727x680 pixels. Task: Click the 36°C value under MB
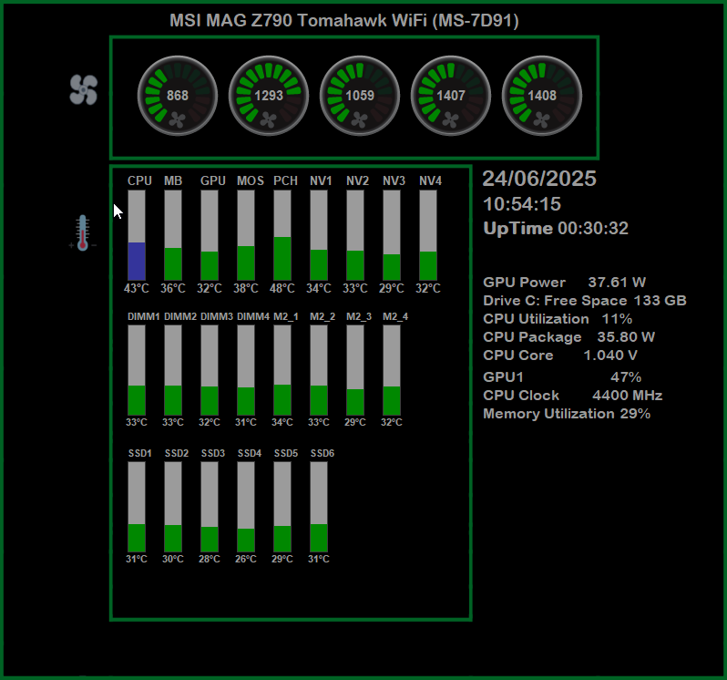173,289
